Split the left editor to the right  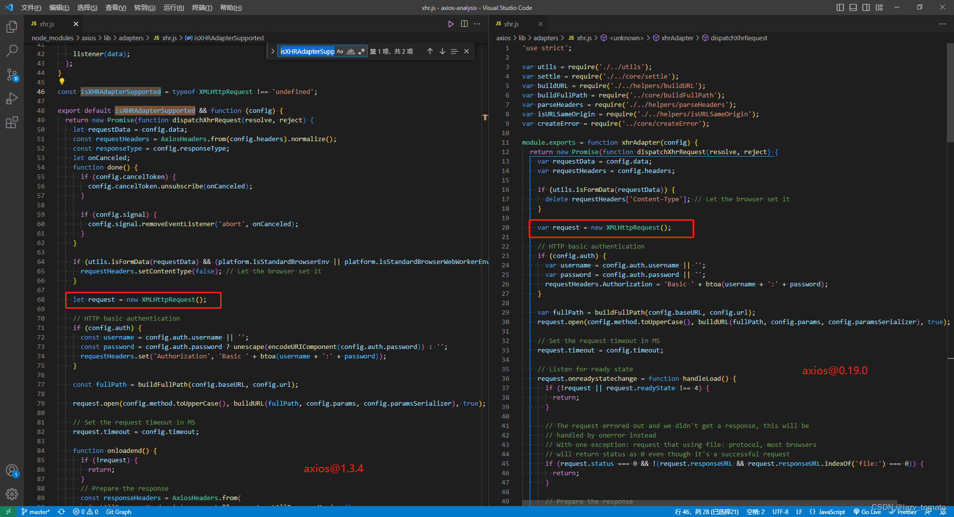[x=464, y=24]
